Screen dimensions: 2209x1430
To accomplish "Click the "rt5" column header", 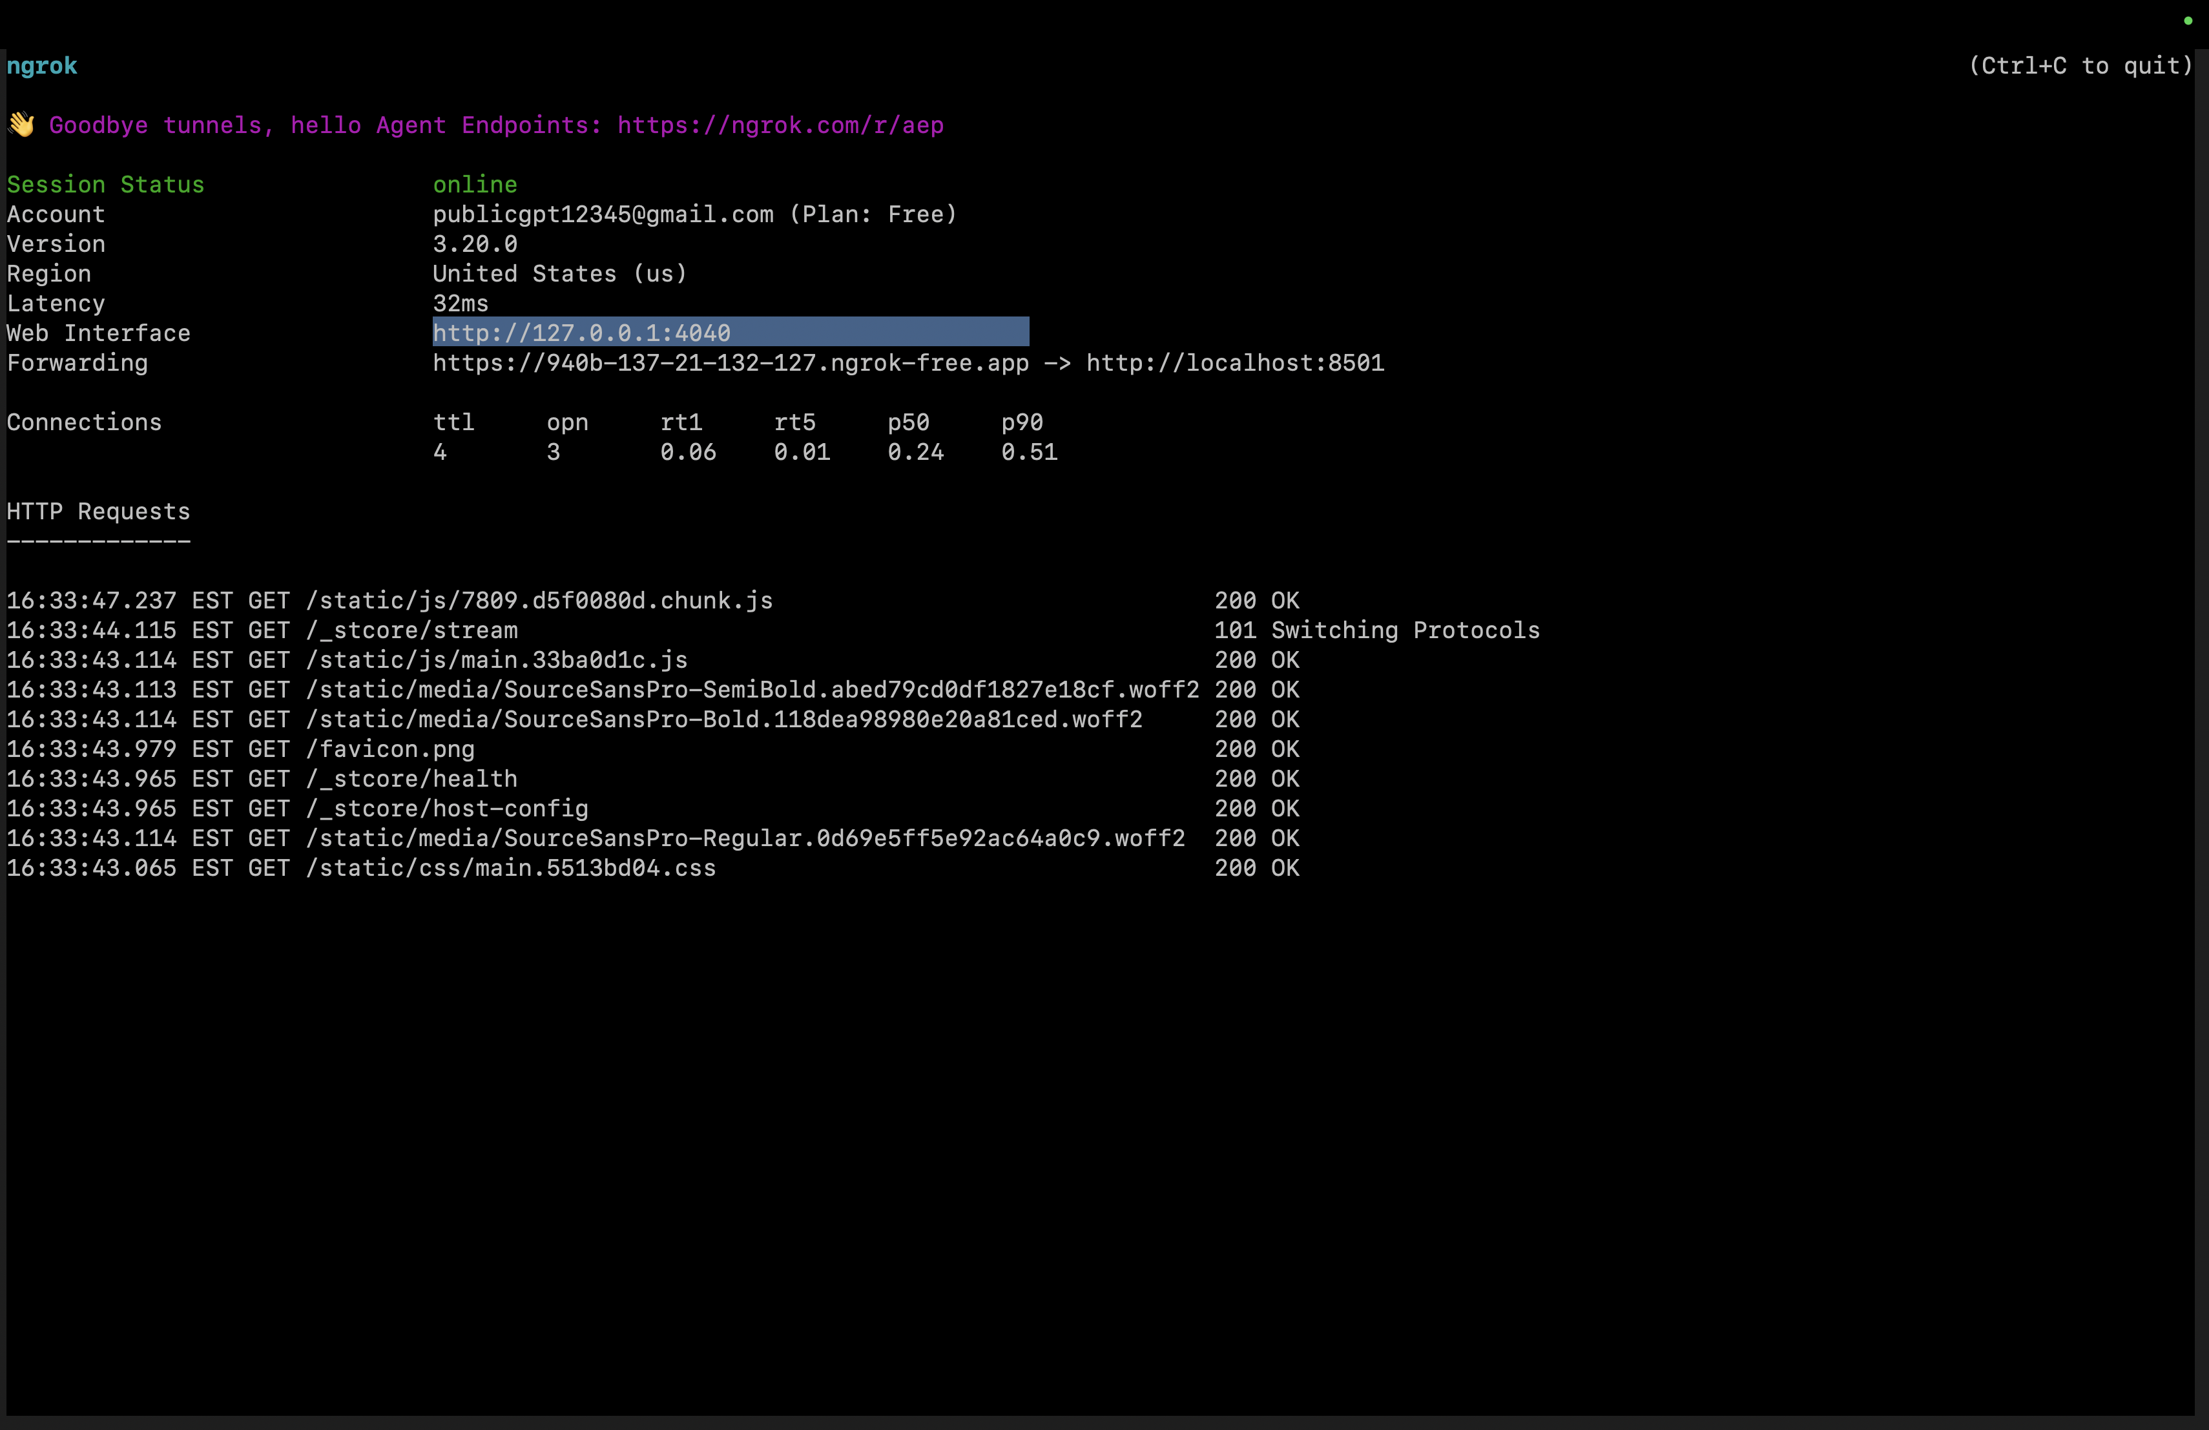I will click(794, 422).
